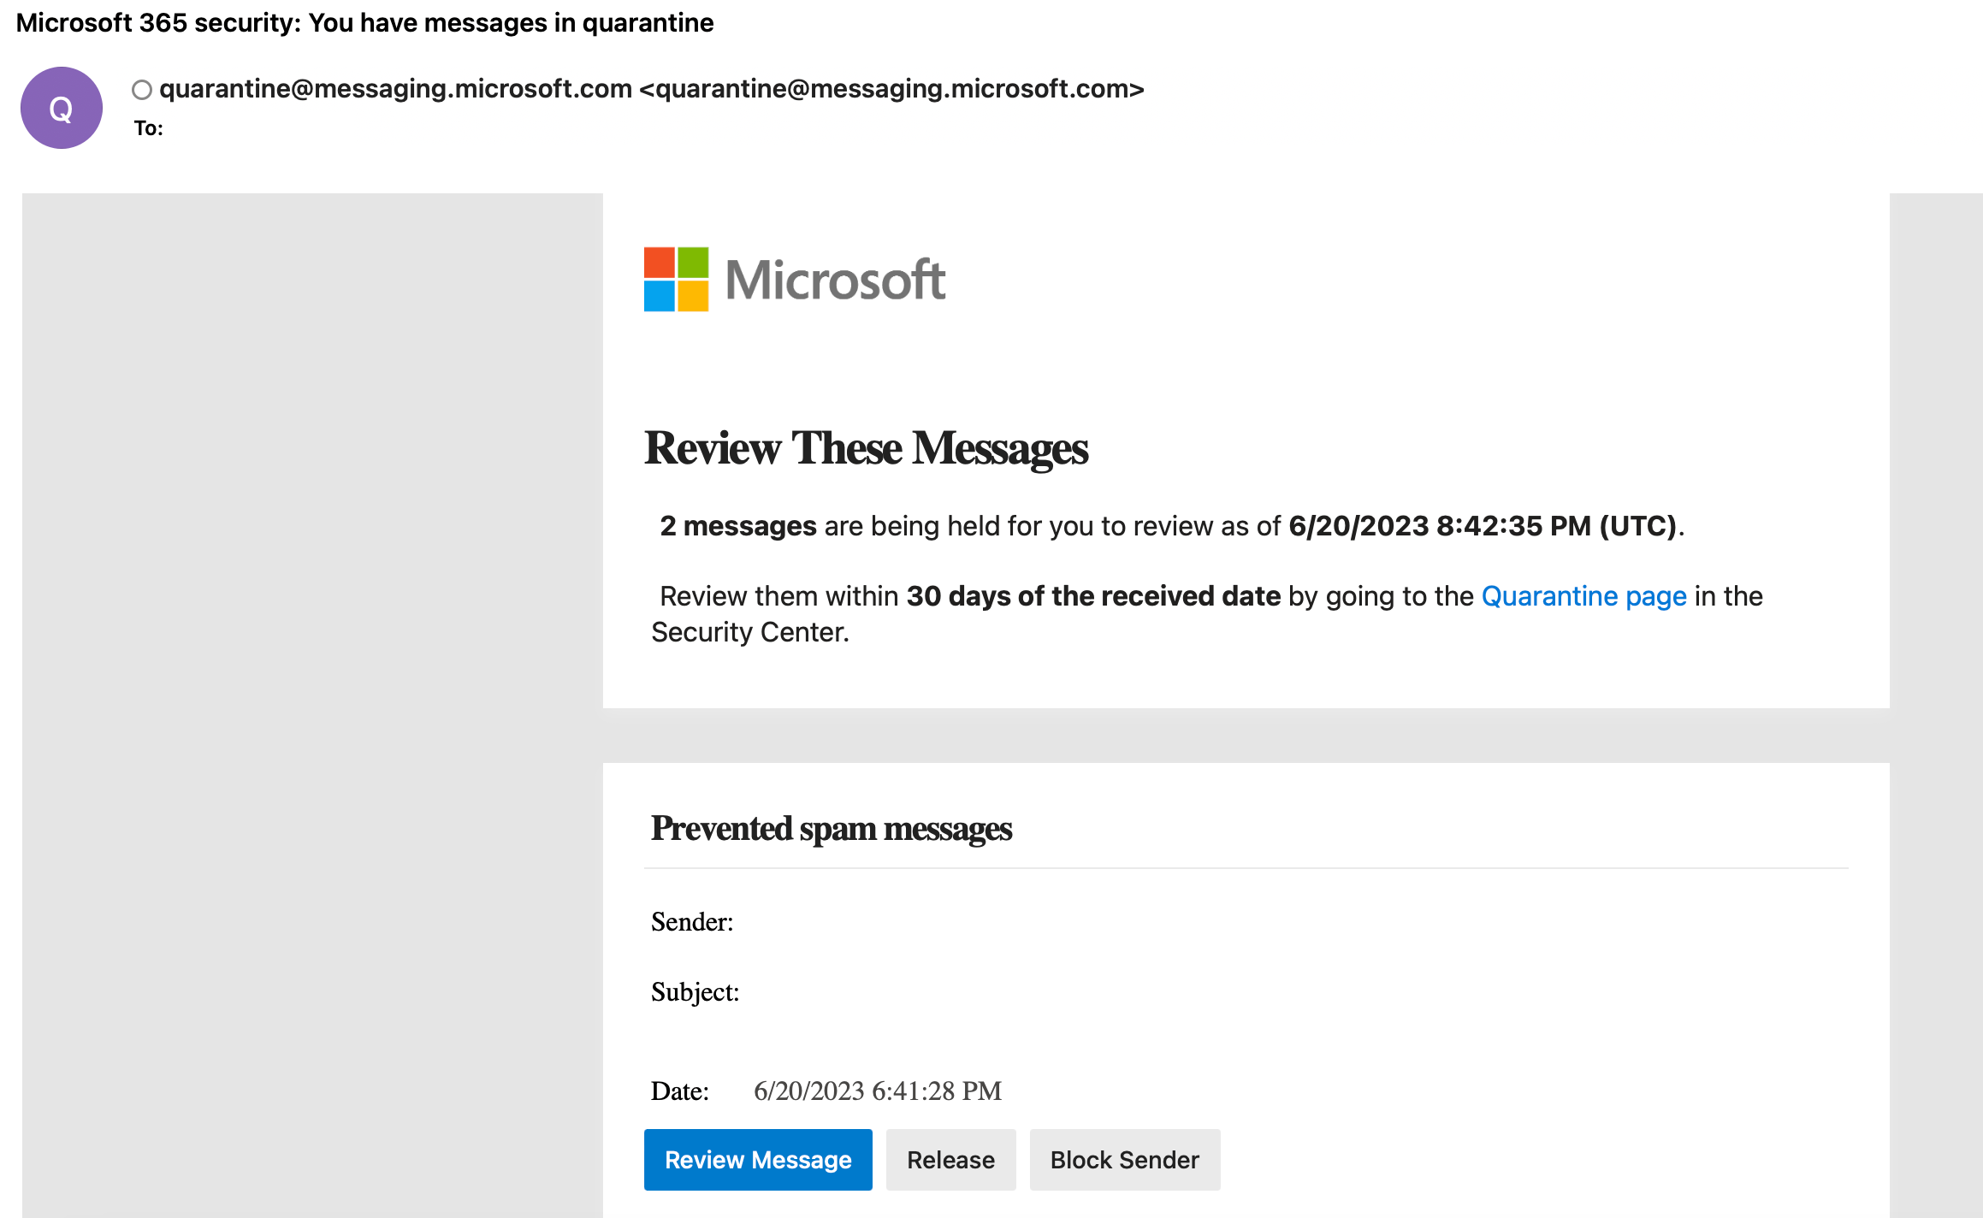Viewport: 1983px width, 1218px height.
Task: Click the Security Center text
Action: pos(749,632)
